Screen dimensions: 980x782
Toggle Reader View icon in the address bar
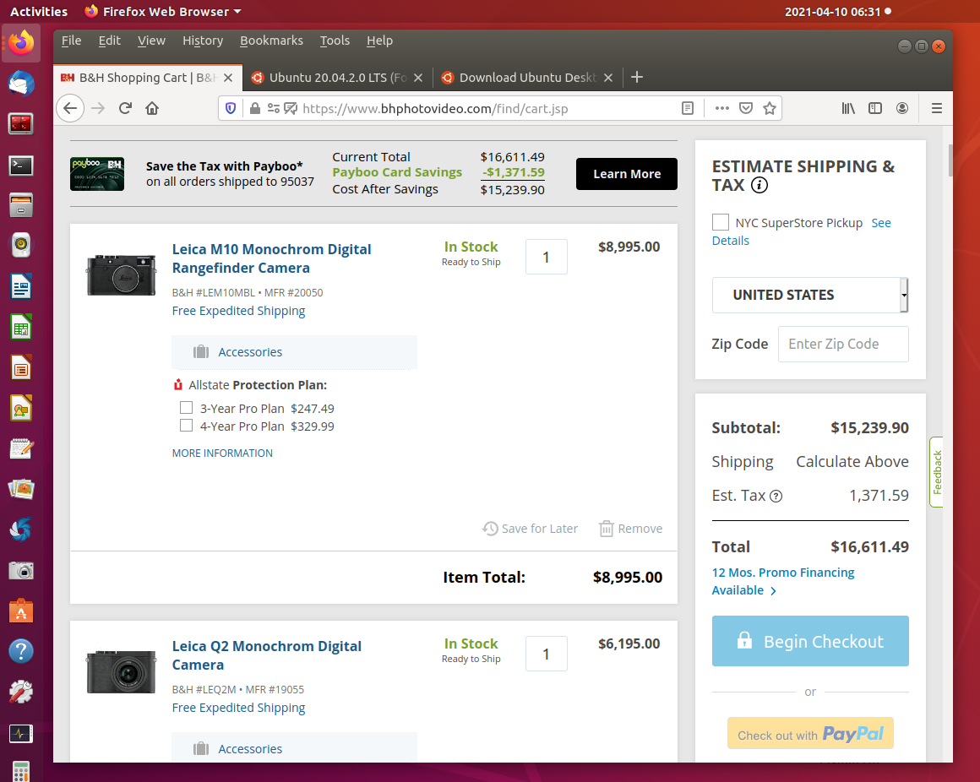coord(689,108)
